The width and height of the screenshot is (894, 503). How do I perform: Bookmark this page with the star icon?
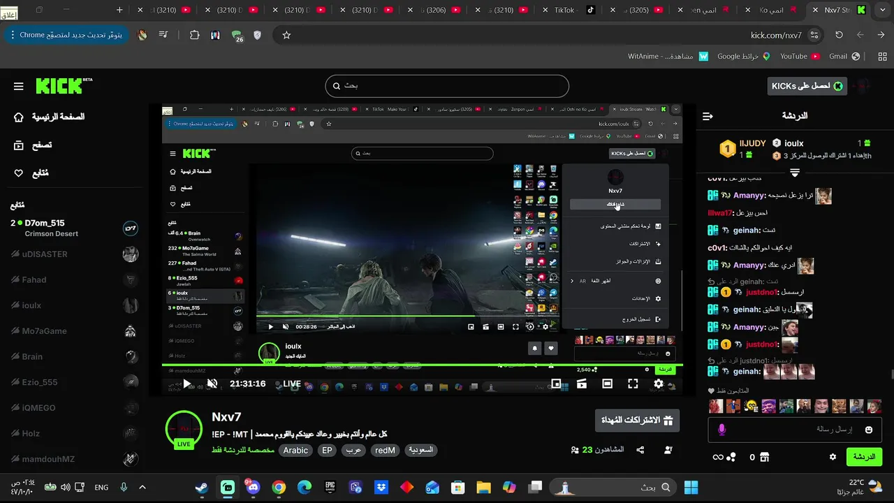[286, 35]
